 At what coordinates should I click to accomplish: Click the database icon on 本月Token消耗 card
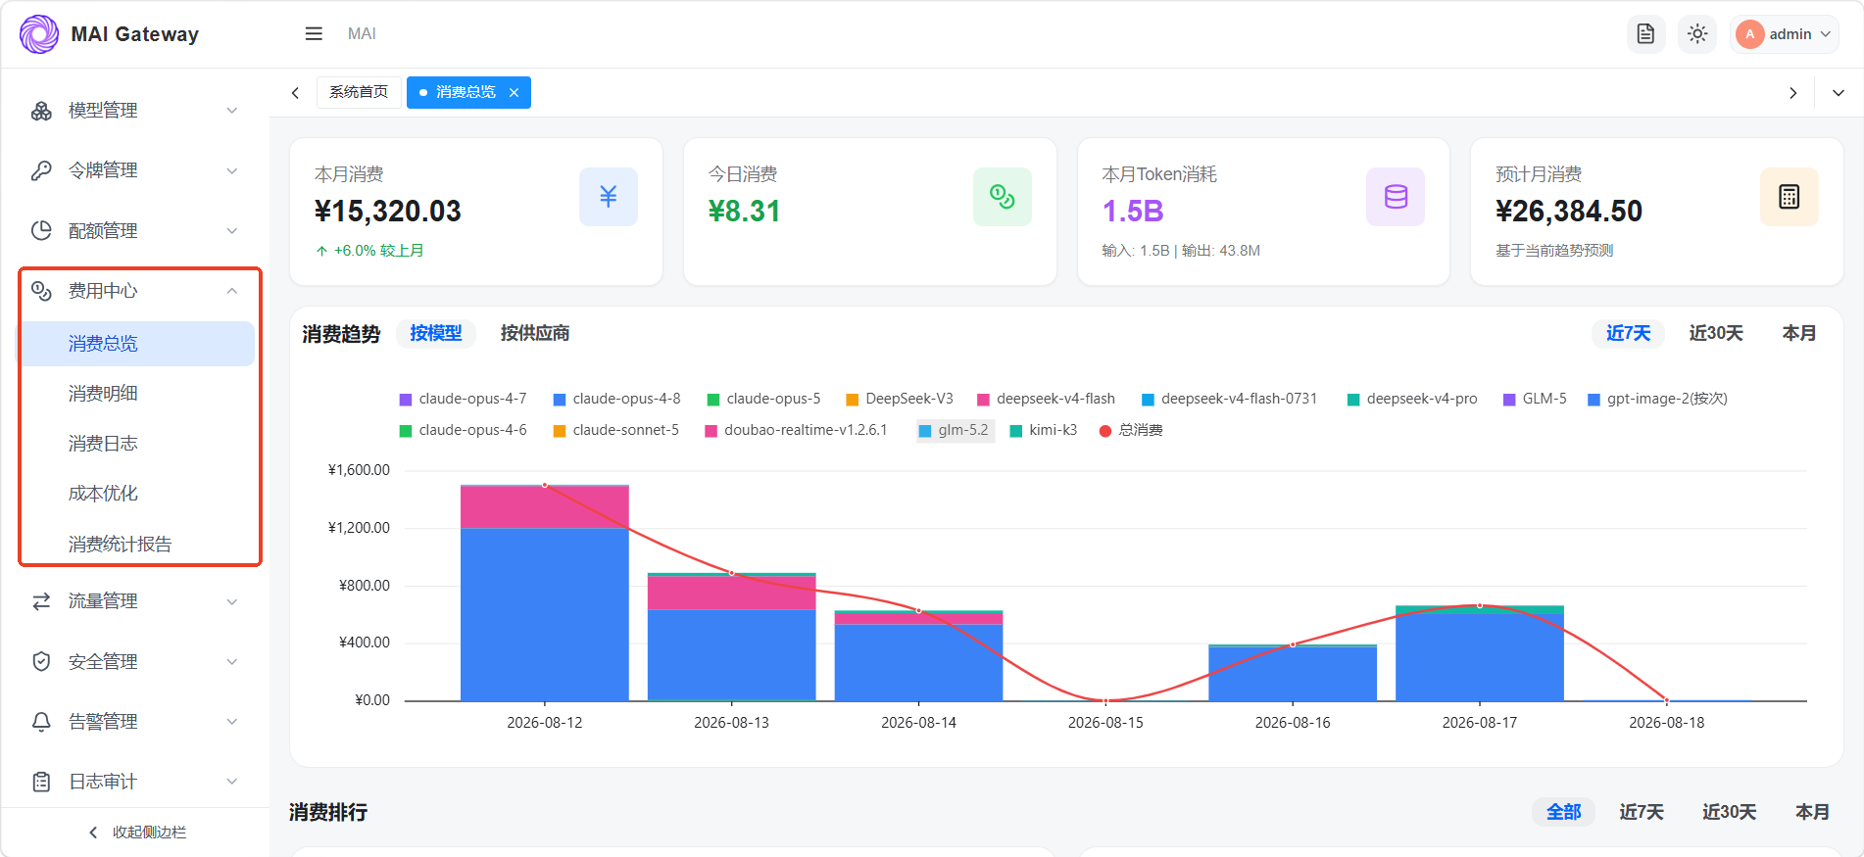point(1396,197)
